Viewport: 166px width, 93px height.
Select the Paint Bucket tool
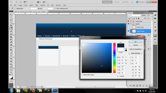pos(11,45)
